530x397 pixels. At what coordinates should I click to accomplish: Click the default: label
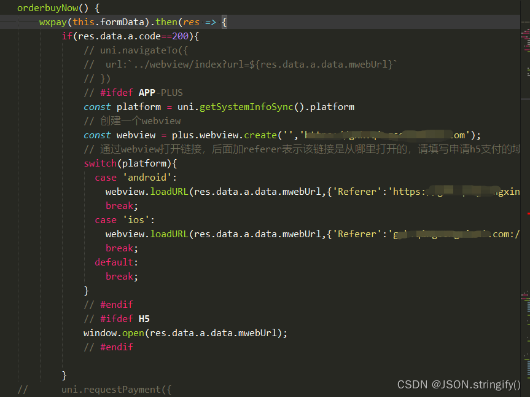[x=117, y=262]
